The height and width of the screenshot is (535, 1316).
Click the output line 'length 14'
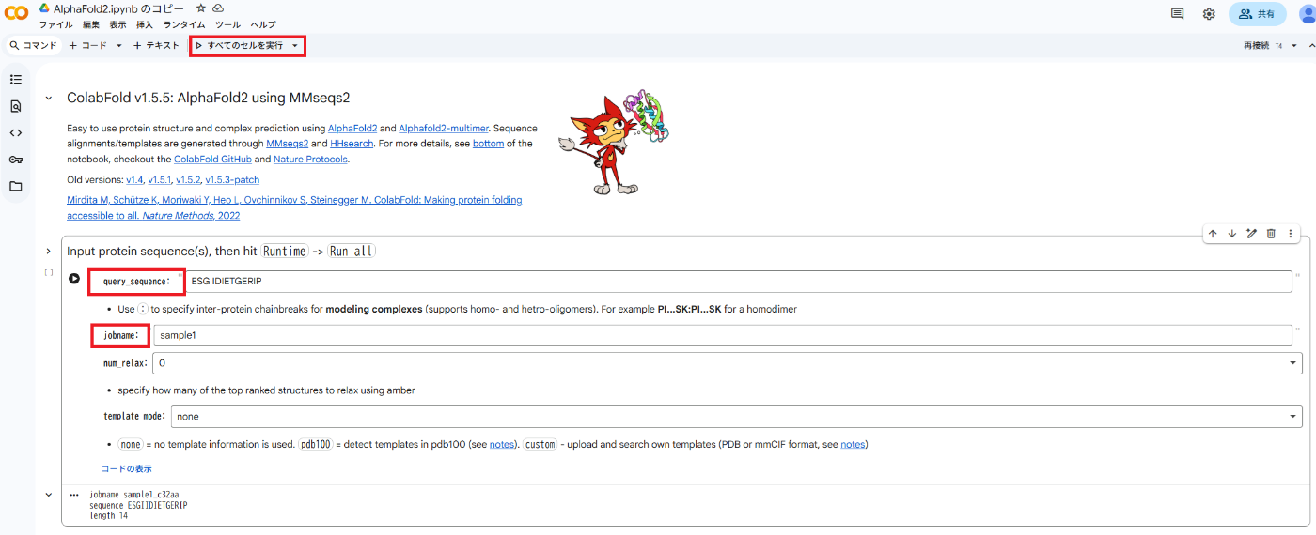(109, 514)
